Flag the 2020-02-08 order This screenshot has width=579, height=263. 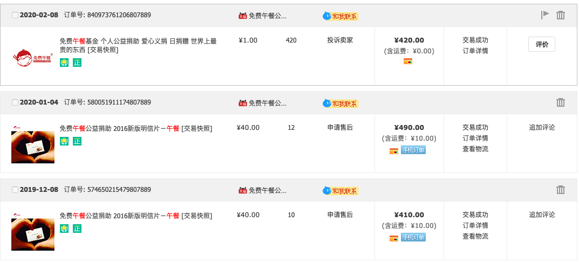click(545, 15)
